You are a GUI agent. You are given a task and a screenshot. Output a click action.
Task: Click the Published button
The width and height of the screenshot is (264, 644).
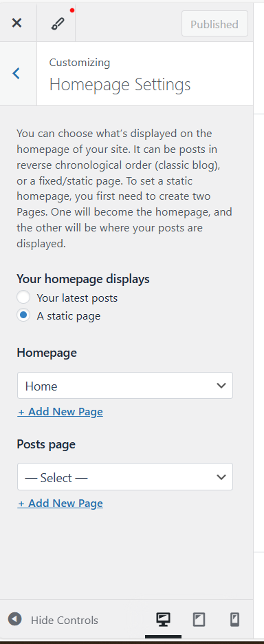coord(214,24)
